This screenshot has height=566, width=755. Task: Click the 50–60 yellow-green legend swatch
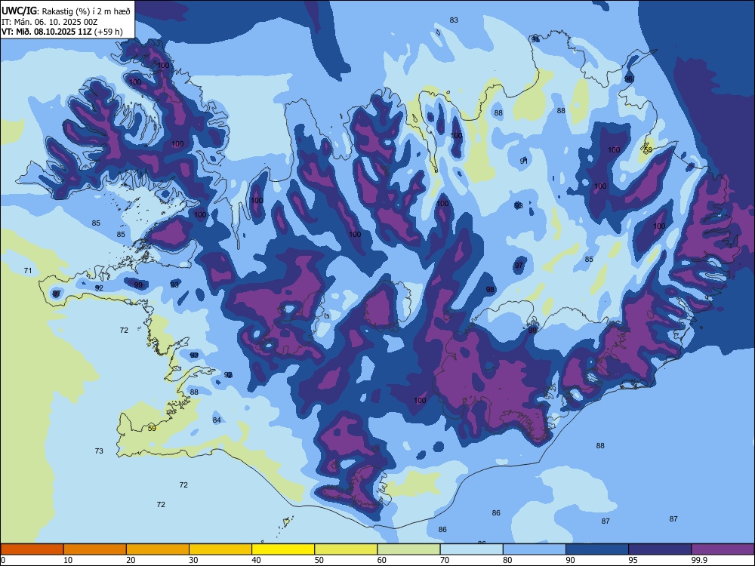[346, 549]
